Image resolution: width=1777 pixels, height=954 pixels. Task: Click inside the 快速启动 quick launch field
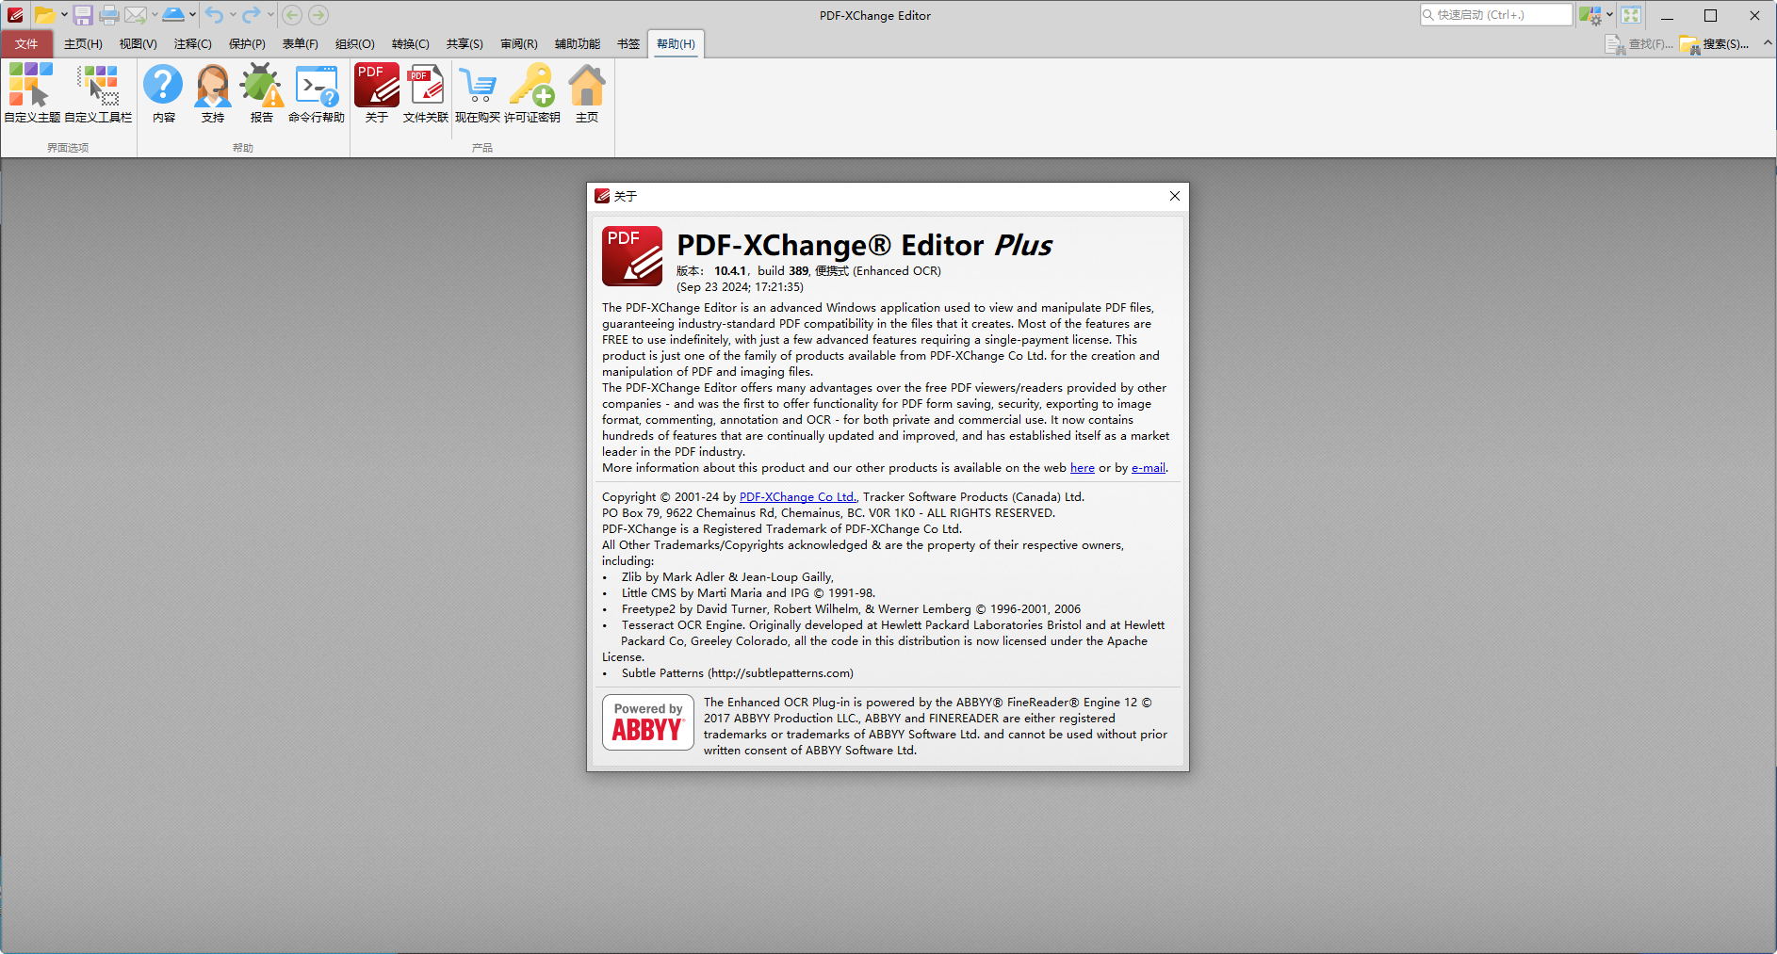pos(1498,14)
